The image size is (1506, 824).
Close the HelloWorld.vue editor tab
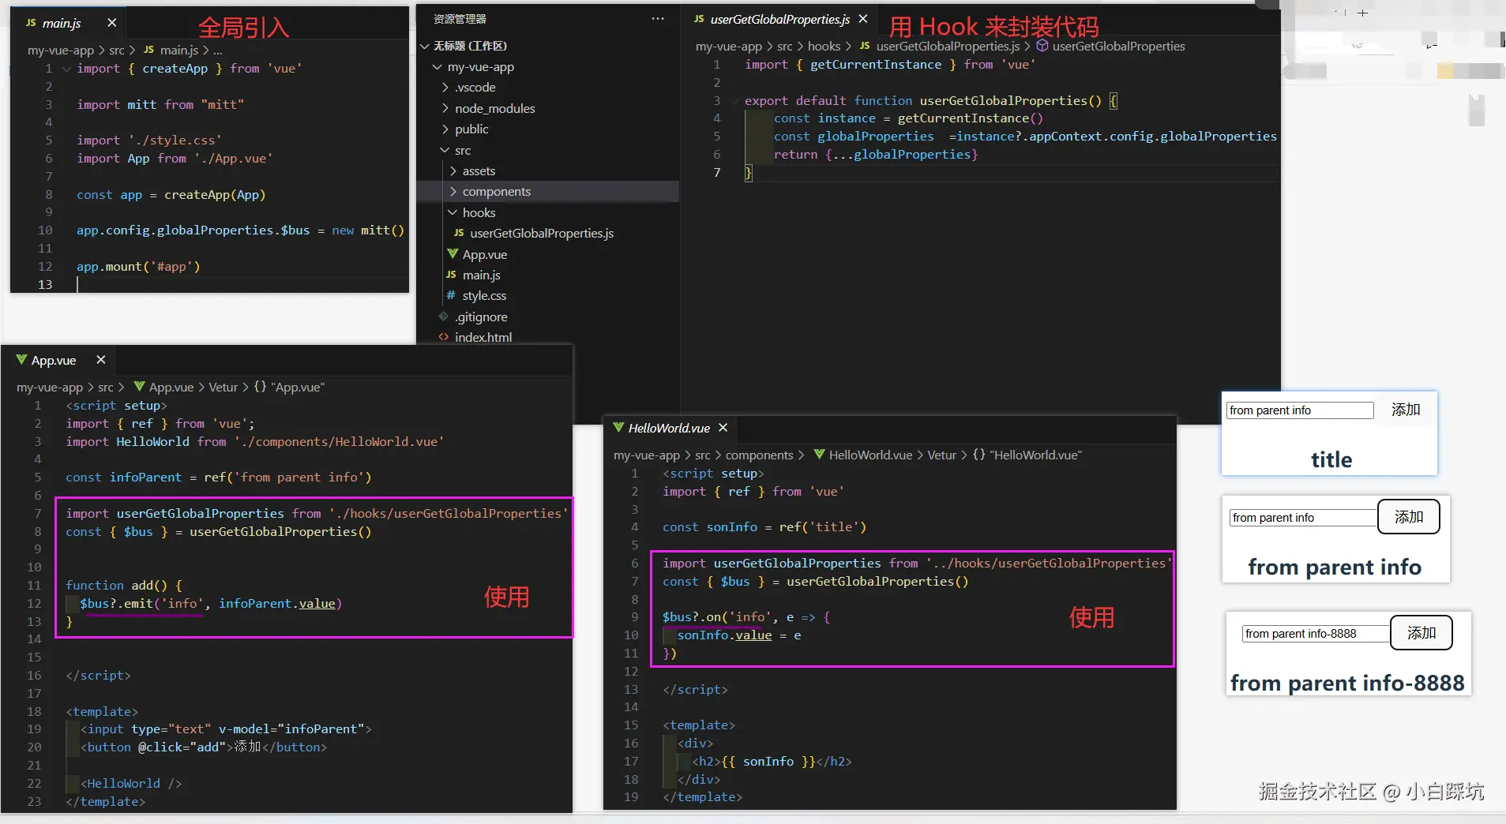(x=723, y=428)
